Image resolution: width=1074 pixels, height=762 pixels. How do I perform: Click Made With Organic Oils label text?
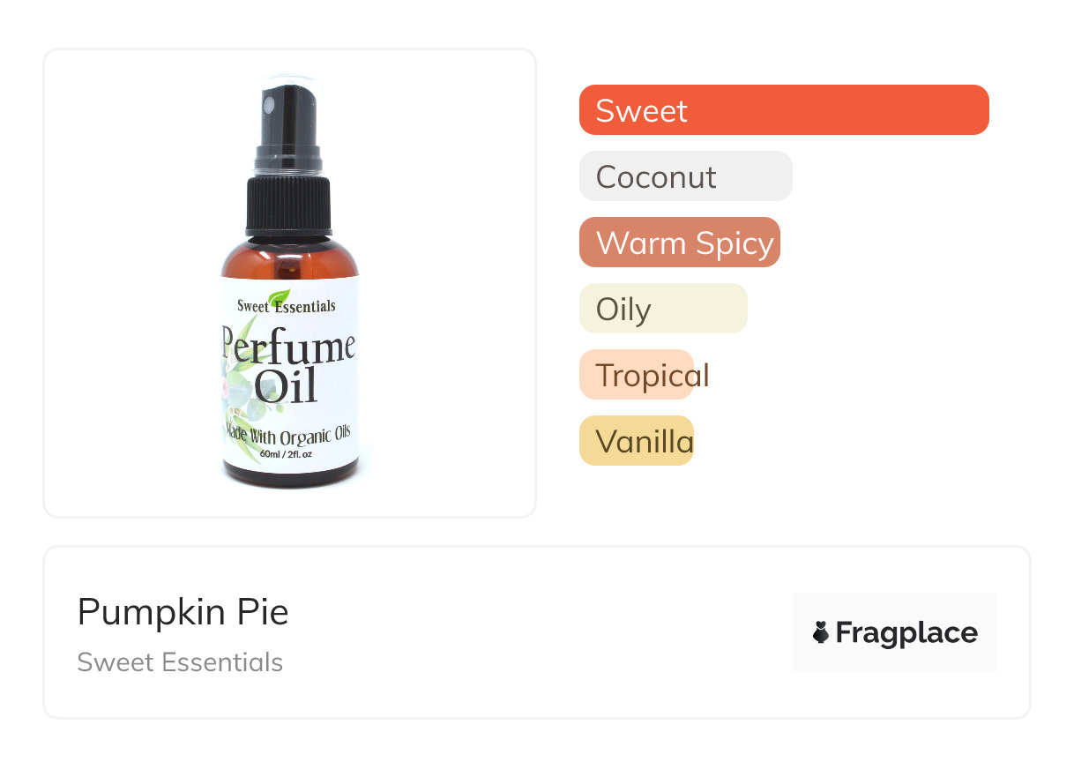coord(289,436)
